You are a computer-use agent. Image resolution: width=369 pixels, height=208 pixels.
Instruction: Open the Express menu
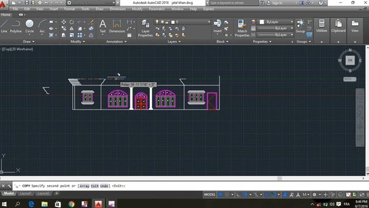[x=209, y=9]
